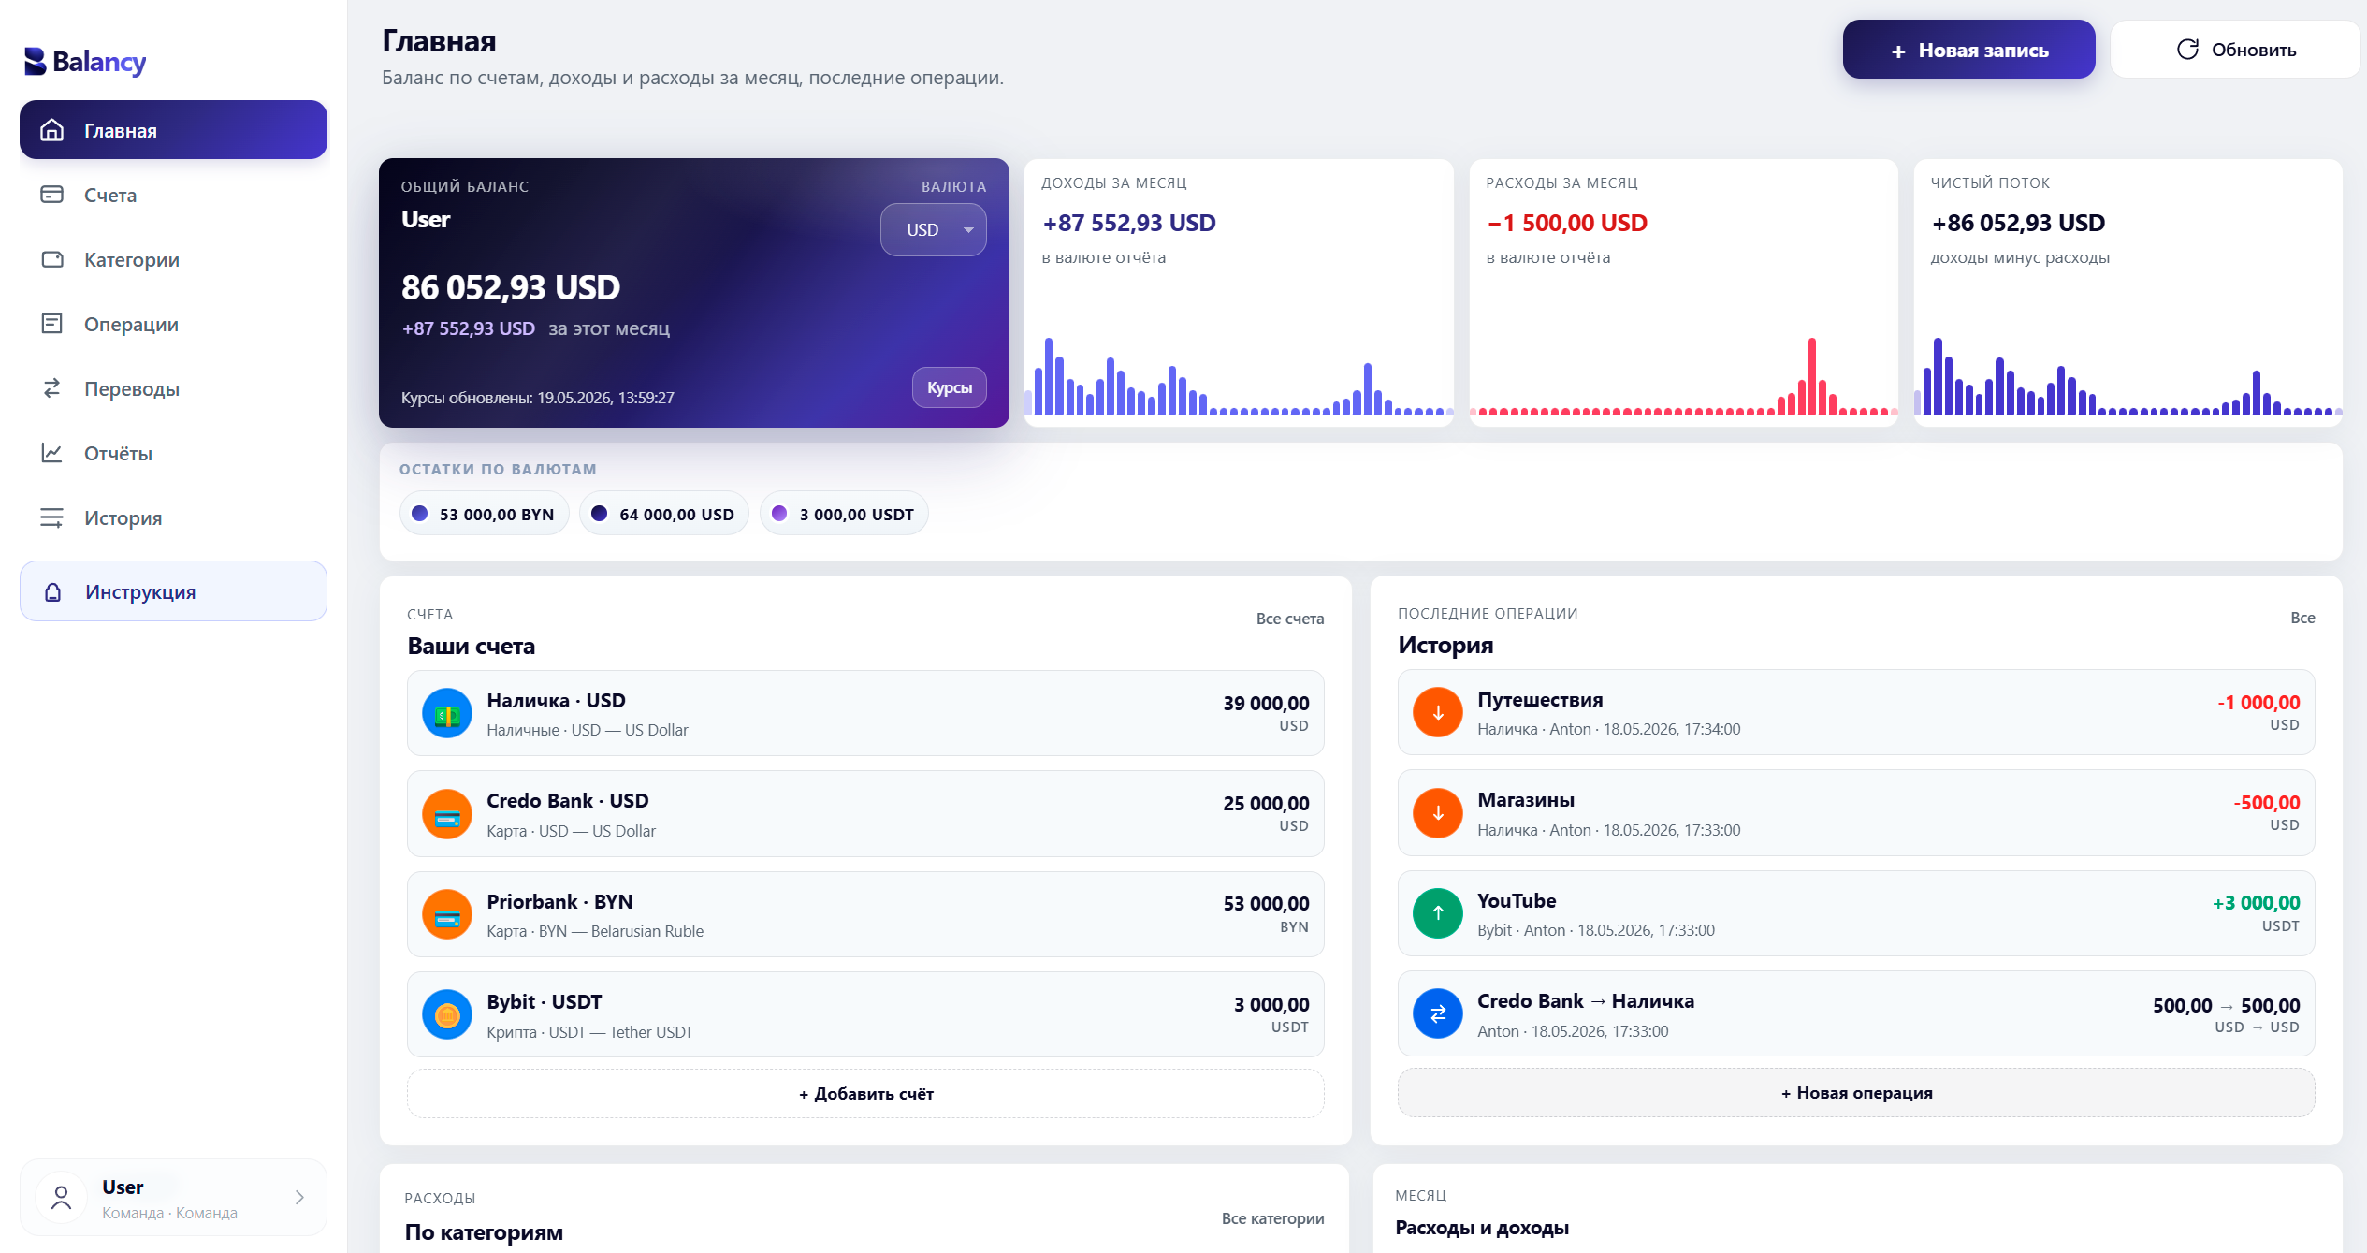
Task: Click the Bybit coin icon
Action: pyautogui.click(x=447, y=1015)
